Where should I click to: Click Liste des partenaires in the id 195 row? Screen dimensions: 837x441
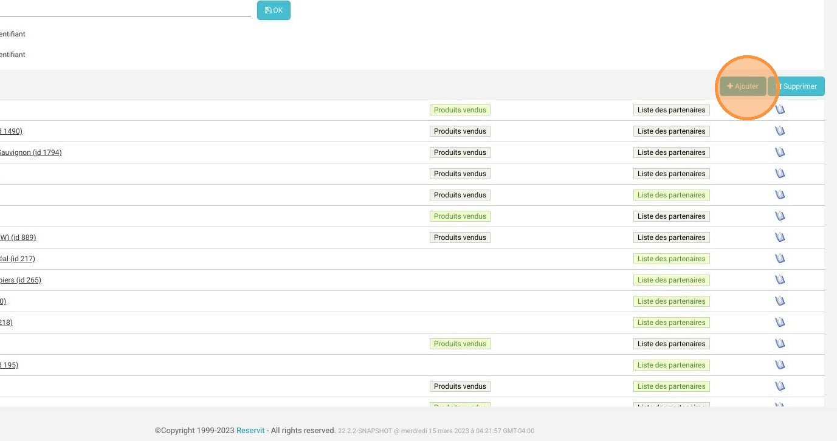[671, 365]
